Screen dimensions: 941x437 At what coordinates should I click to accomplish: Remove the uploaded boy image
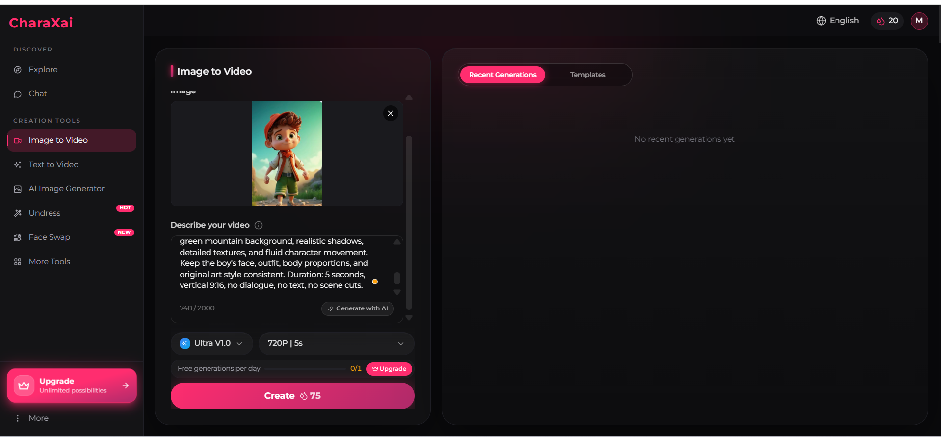(x=391, y=113)
